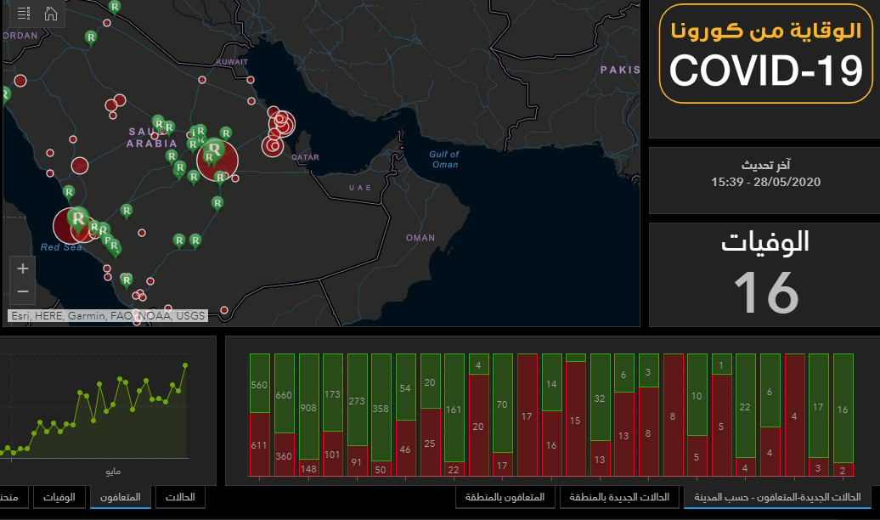
Task: Switch to المتعافون بالمنطقة tab
Action: click(x=505, y=497)
